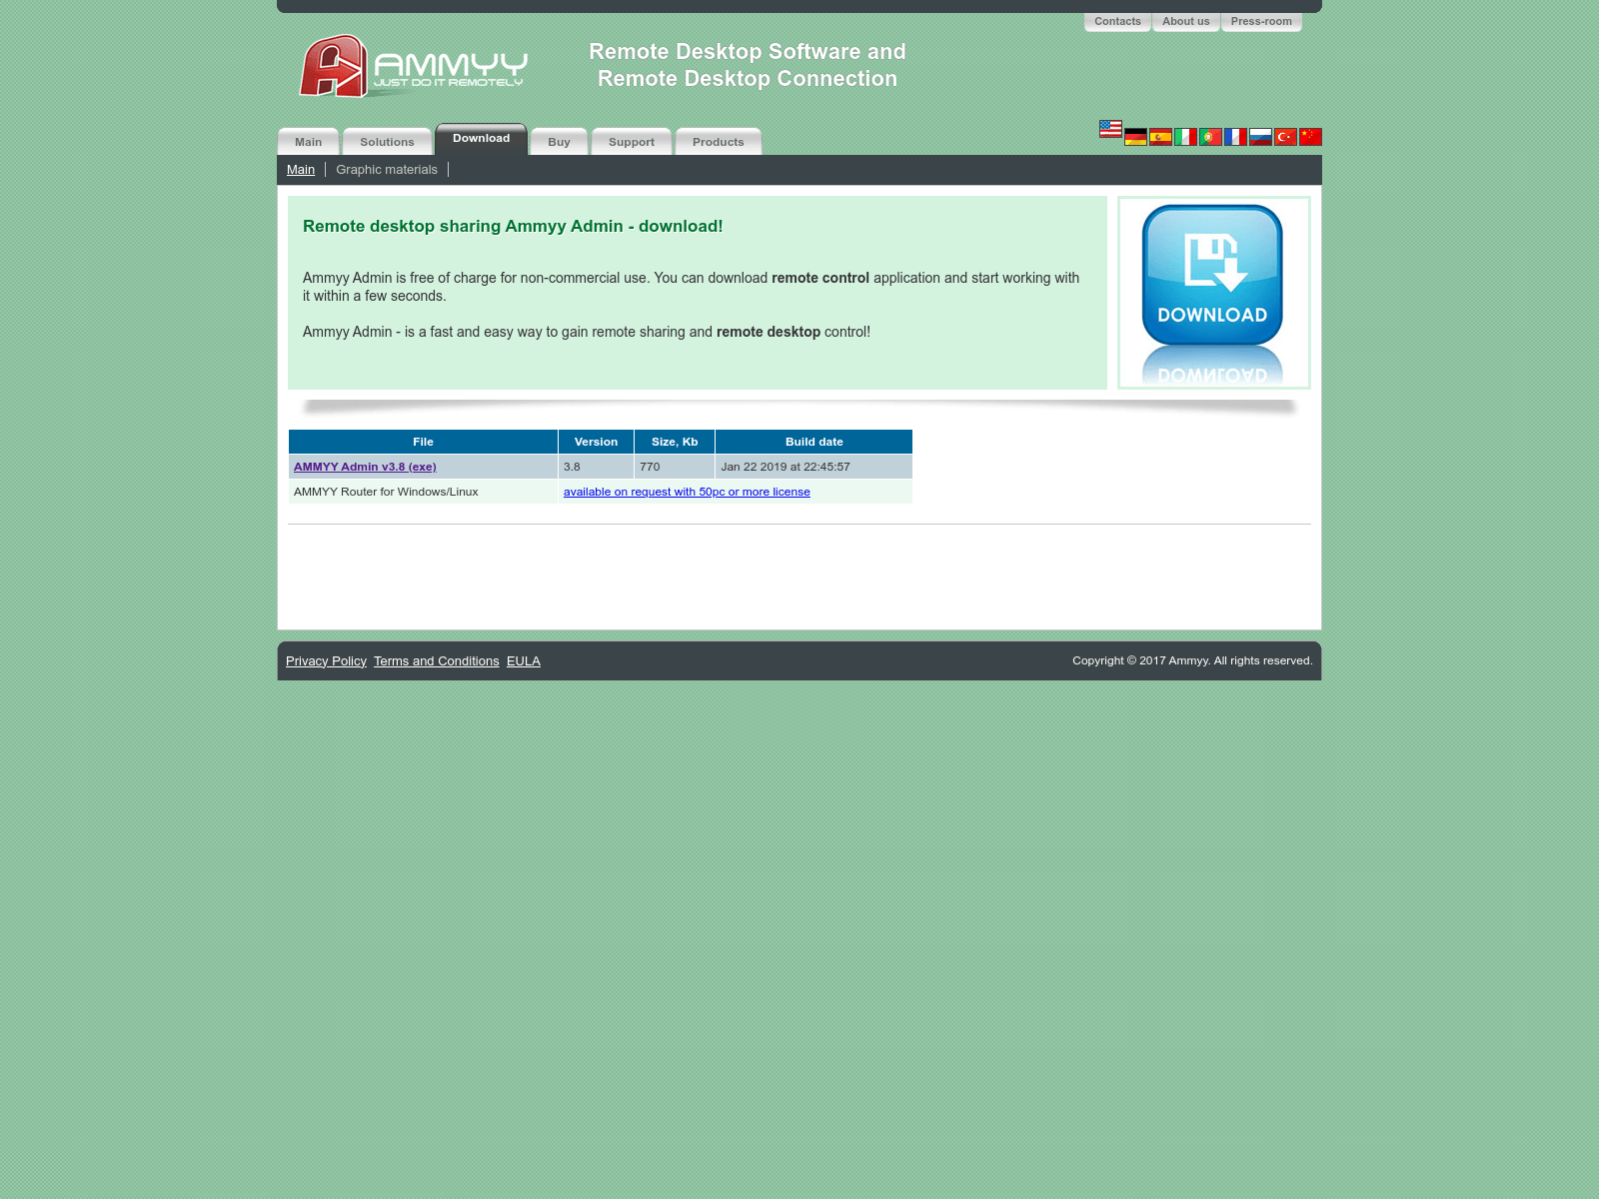Image resolution: width=1599 pixels, height=1199 pixels.
Task: Open the Privacy Policy link
Action: pyautogui.click(x=326, y=661)
